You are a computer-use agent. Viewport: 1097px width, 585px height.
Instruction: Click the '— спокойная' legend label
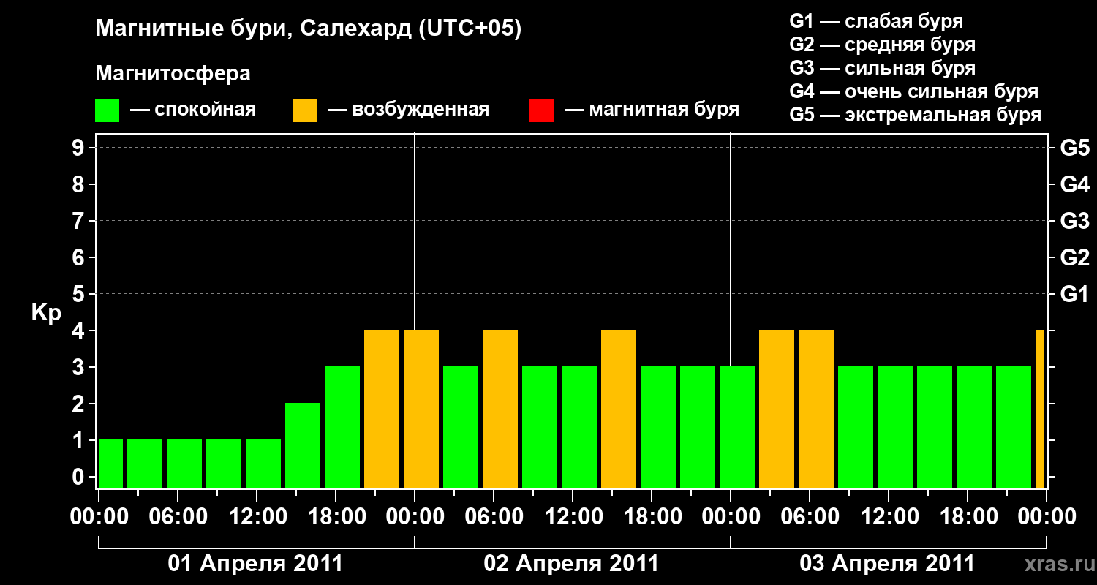(193, 110)
